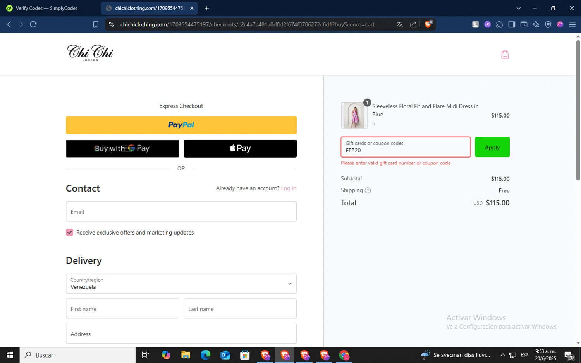
Task: Focus the gift card or coupon code field
Action: [x=406, y=147]
